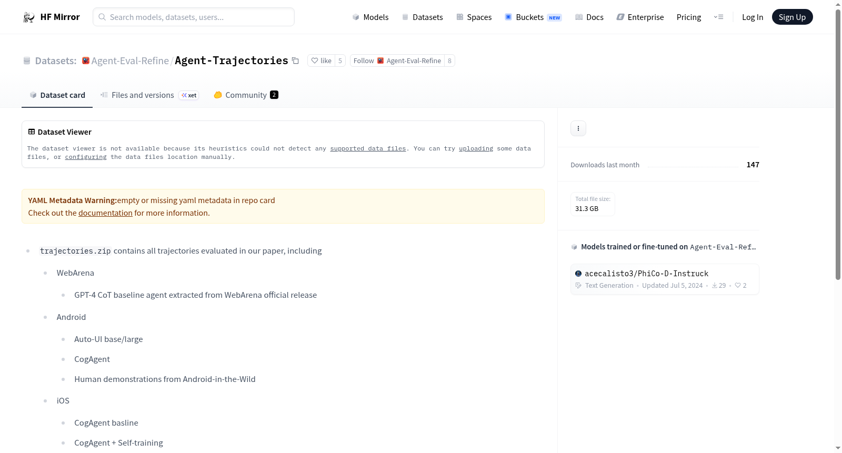The width and height of the screenshot is (842, 453).
Task: Click the Models trained or fine-tuned heading
Action: pos(668,247)
